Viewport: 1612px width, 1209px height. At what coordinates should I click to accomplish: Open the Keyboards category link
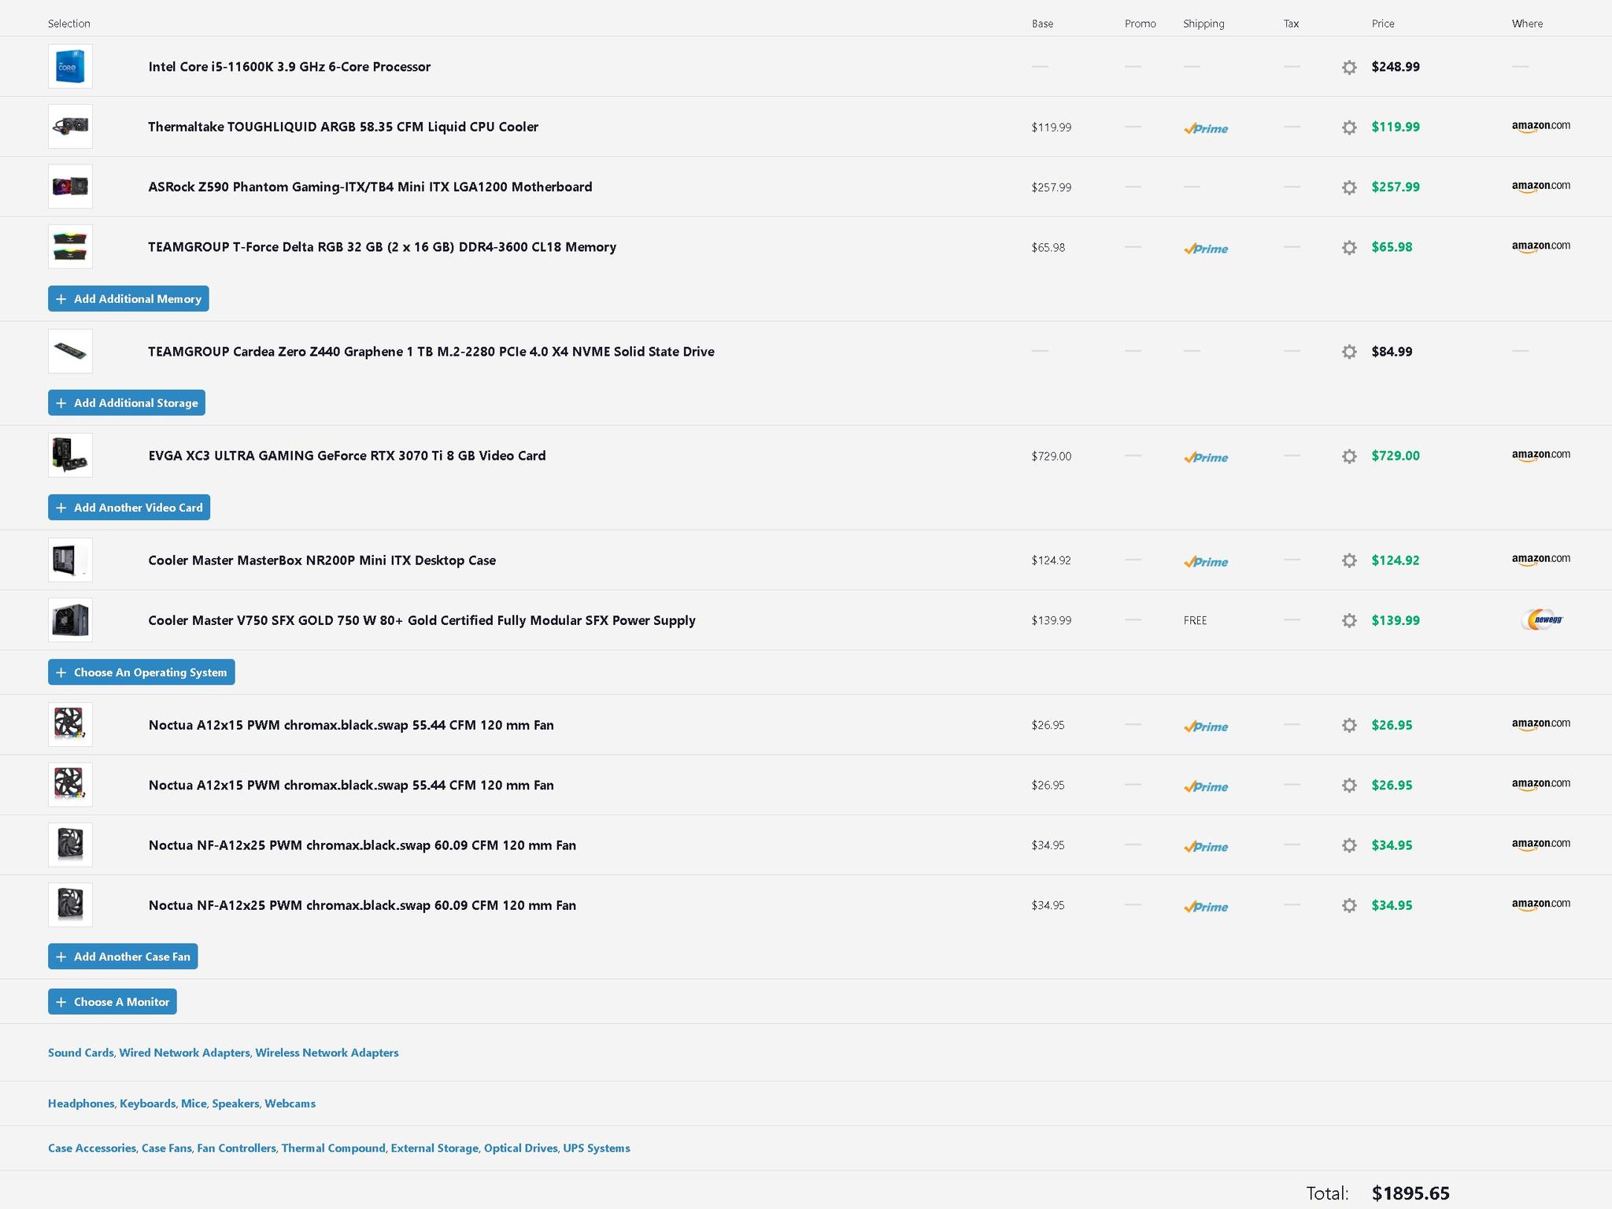(x=147, y=1104)
